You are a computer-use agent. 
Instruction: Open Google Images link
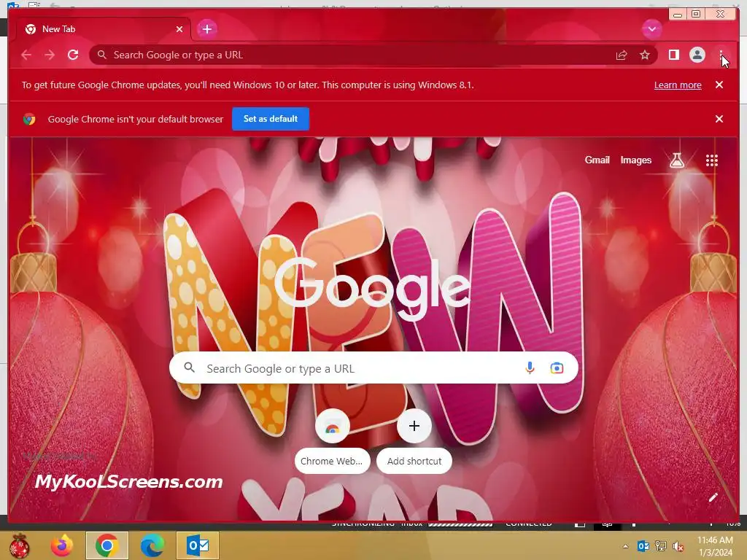(x=635, y=160)
